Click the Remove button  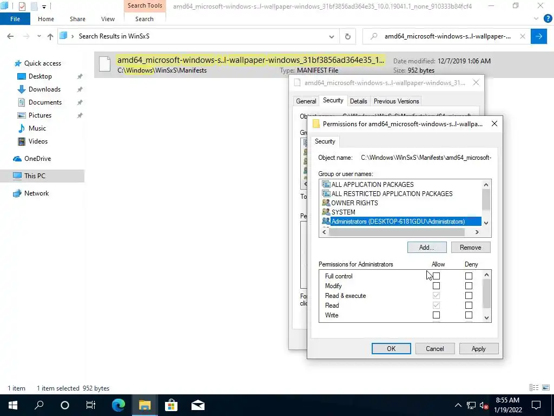(471, 247)
